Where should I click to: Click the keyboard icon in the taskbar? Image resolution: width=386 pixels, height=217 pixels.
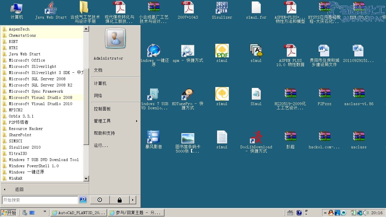click(x=290, y=213)
